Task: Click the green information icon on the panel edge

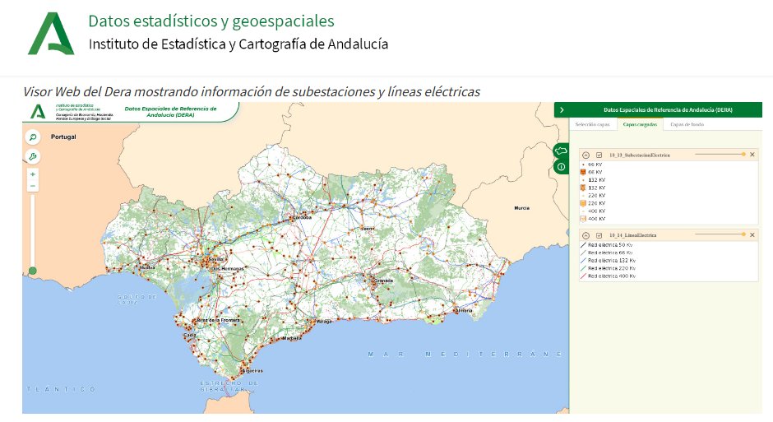Action: 561,167
